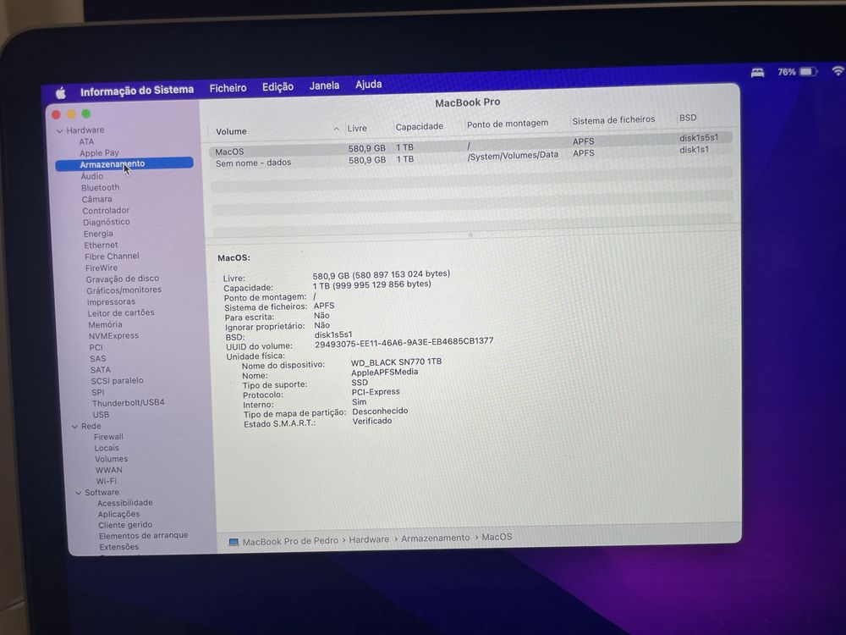This screenshot has width=846, height=635.
Task: Select Acessibilidade under Software
Action: pos(125,503)
